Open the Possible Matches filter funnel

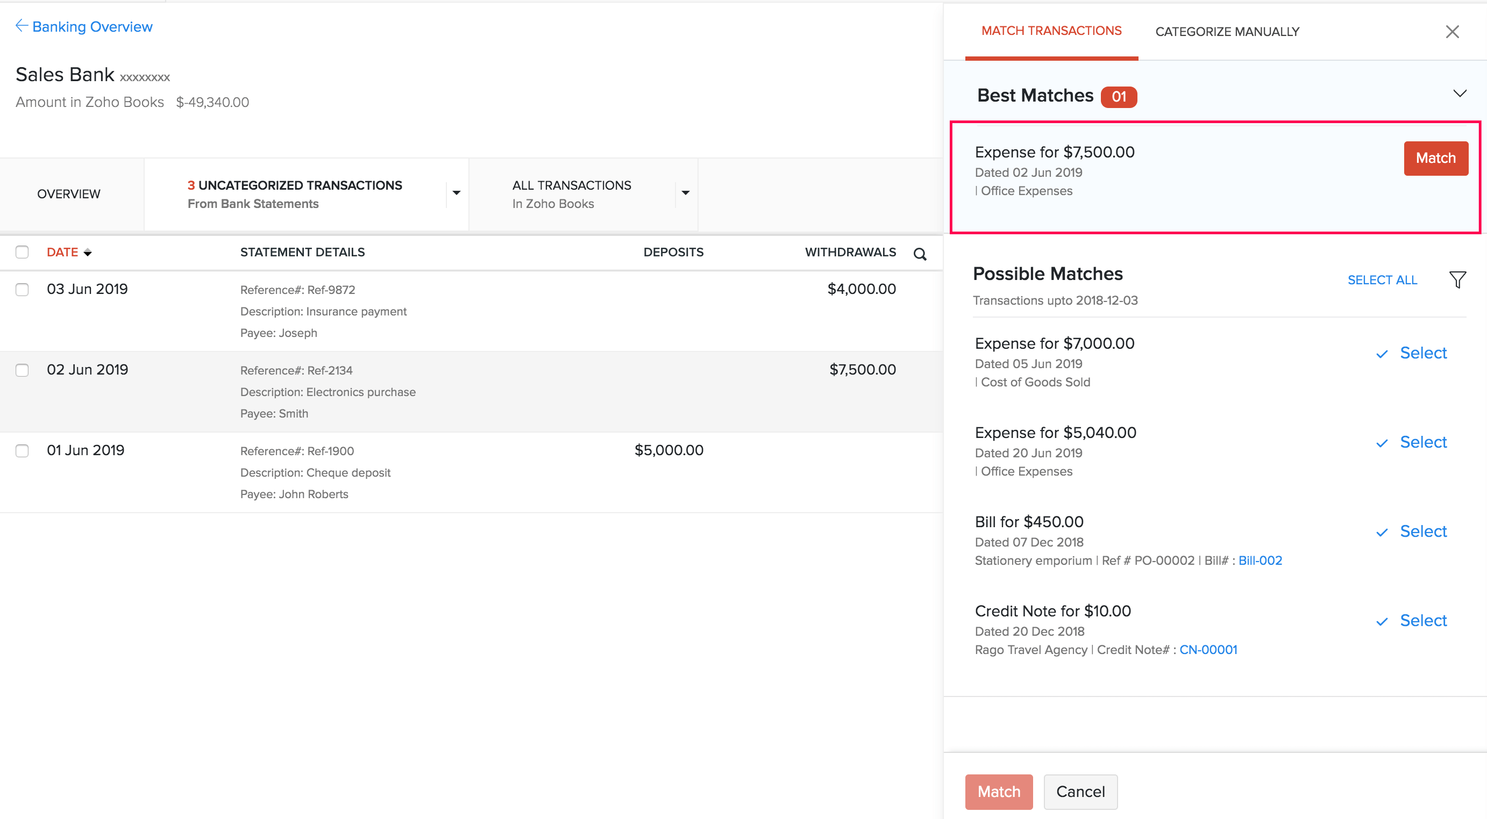tap(1457, 280)
